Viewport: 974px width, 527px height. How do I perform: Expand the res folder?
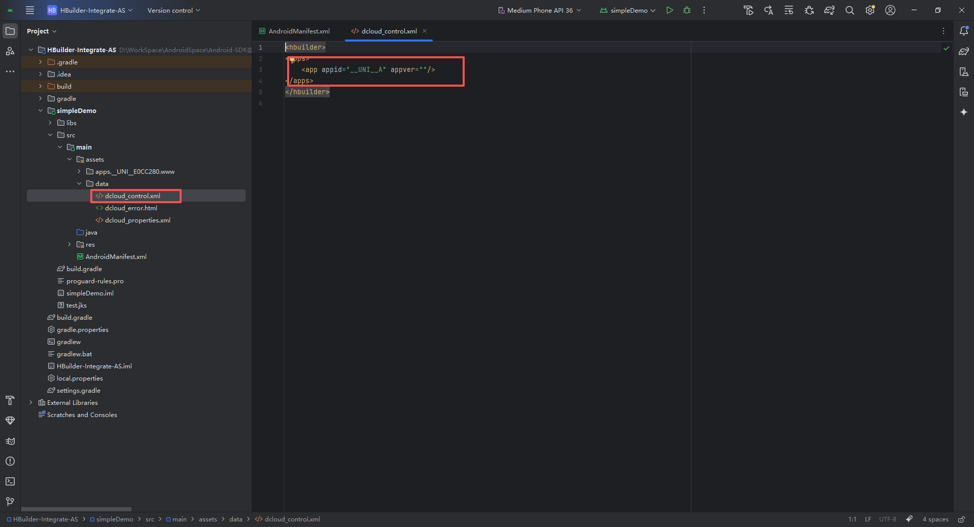pos(69,244)
